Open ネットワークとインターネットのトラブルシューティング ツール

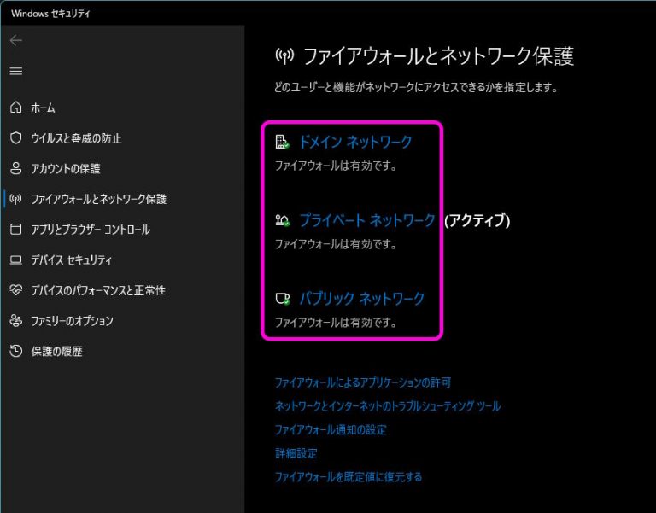(x=388, y=406)
